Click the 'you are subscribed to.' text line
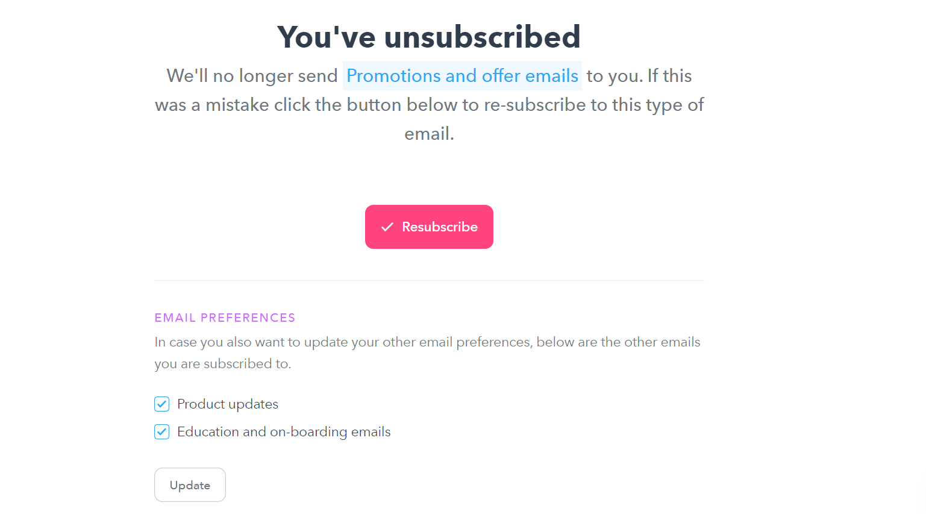 (x=223, y=363)
